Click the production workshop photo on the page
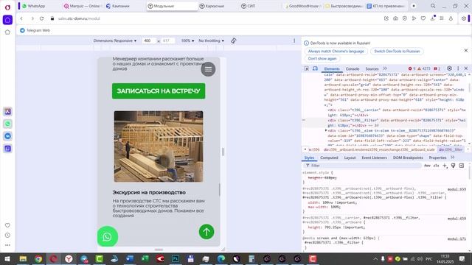The width and height of the screenshot is (472, 265). pyautogui.click(x=159, y=146)
